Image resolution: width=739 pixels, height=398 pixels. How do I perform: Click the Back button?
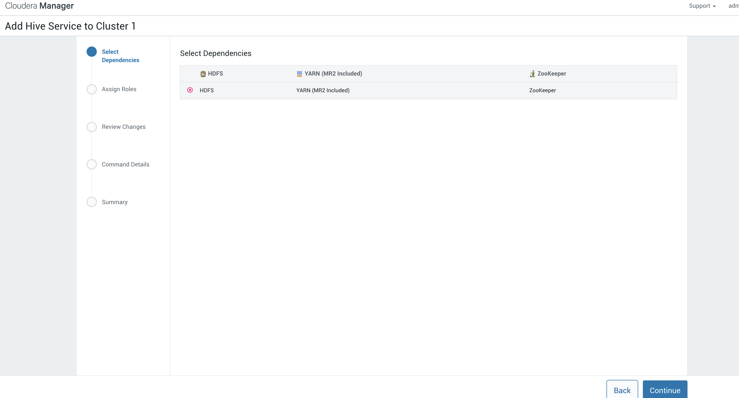(622, 390)
